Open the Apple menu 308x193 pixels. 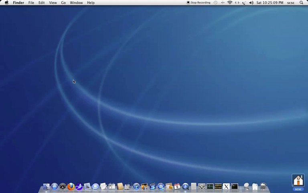click(x=6, y=2)
